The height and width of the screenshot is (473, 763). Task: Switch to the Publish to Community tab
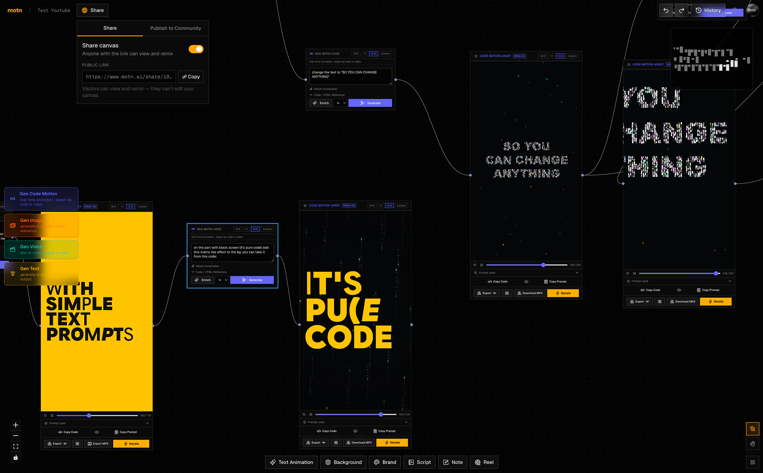tap(176, 28)
